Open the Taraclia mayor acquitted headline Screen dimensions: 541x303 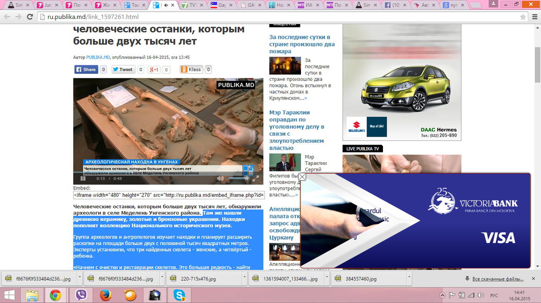tap(297, 130)
